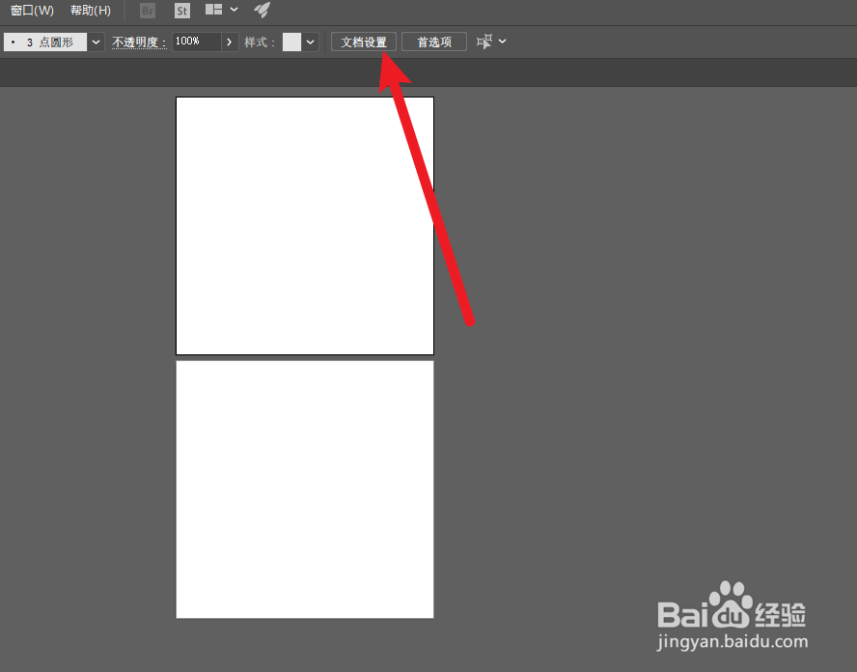857x672 pixels.
Task: Open the 帮助(H) menu
Action: pos(91,11)
